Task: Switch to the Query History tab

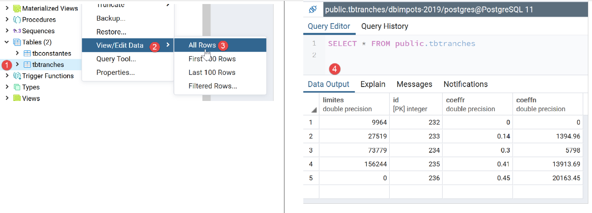Action: [x=385, y=26]
